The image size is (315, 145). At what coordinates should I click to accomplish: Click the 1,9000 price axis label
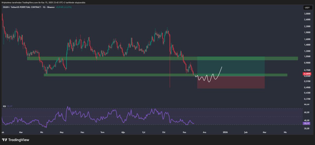point(307,33)
